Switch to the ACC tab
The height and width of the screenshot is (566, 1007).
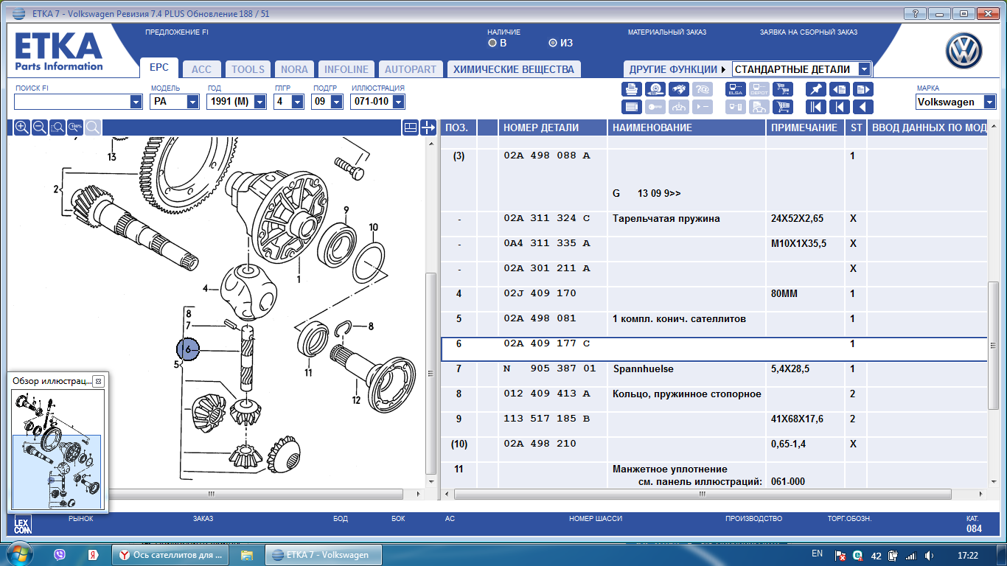201,69
